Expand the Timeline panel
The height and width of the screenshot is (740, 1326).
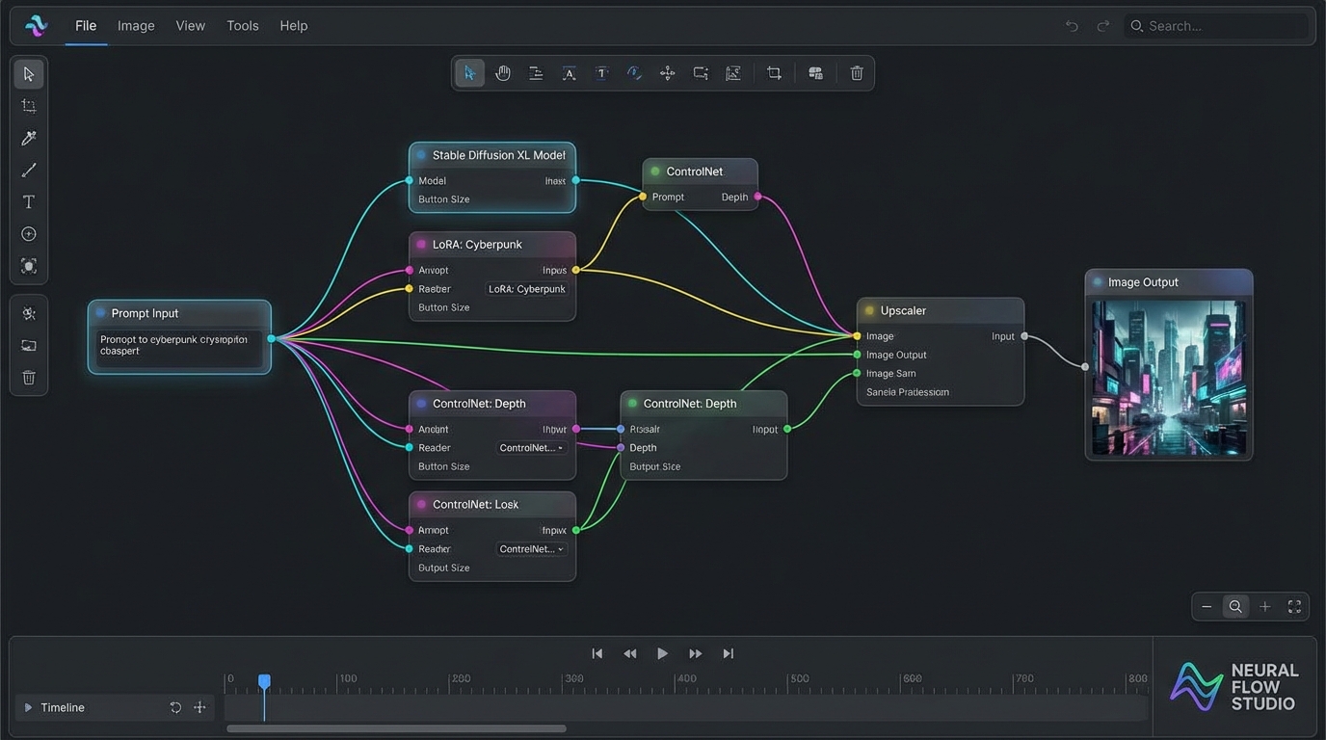point(30,706)
